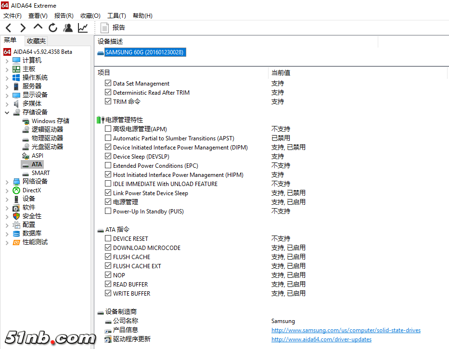Toggle the DEVICE RESET checkbox
Screen dimensions: 449x349
(x=108, y=238)
